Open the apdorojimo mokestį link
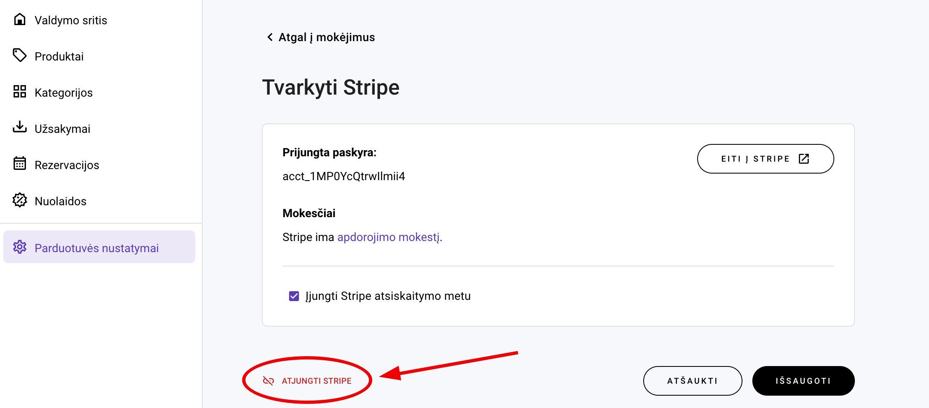Viewport: 929px width, 408px height. [388, 237]
